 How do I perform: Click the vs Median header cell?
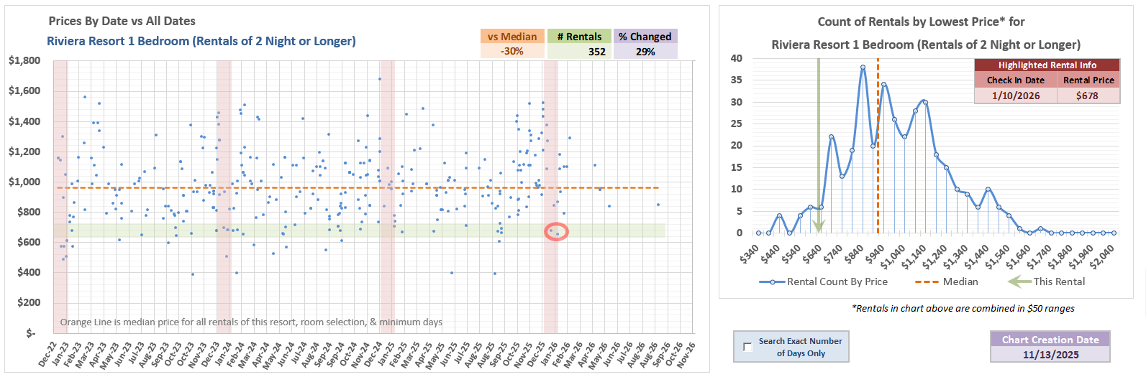click(511, 37)
